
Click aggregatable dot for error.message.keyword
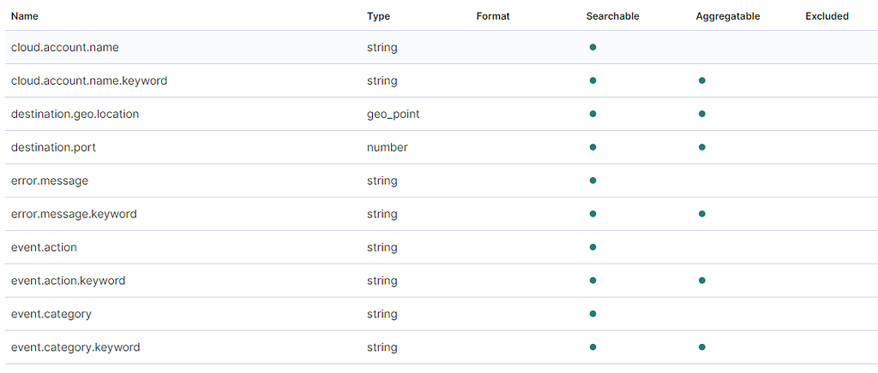pyautogui.click(x=702, y=214)
